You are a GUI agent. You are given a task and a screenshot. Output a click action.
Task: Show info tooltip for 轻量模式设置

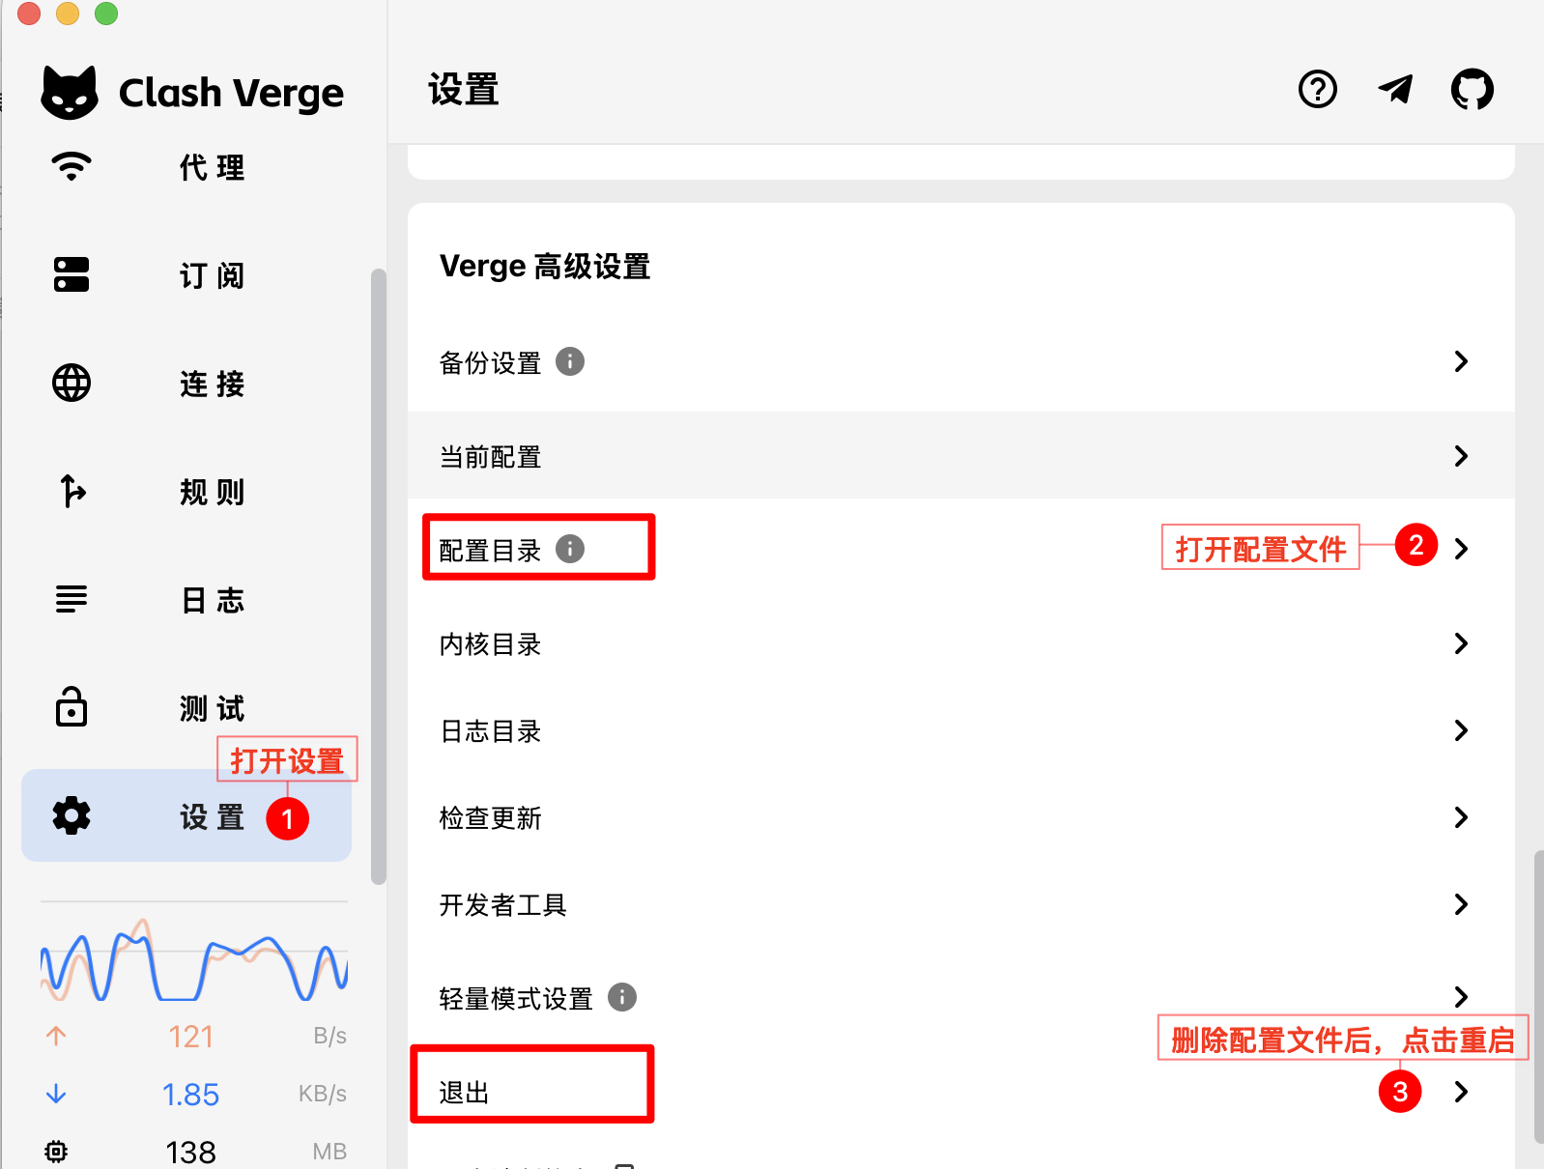click(622, 997)
